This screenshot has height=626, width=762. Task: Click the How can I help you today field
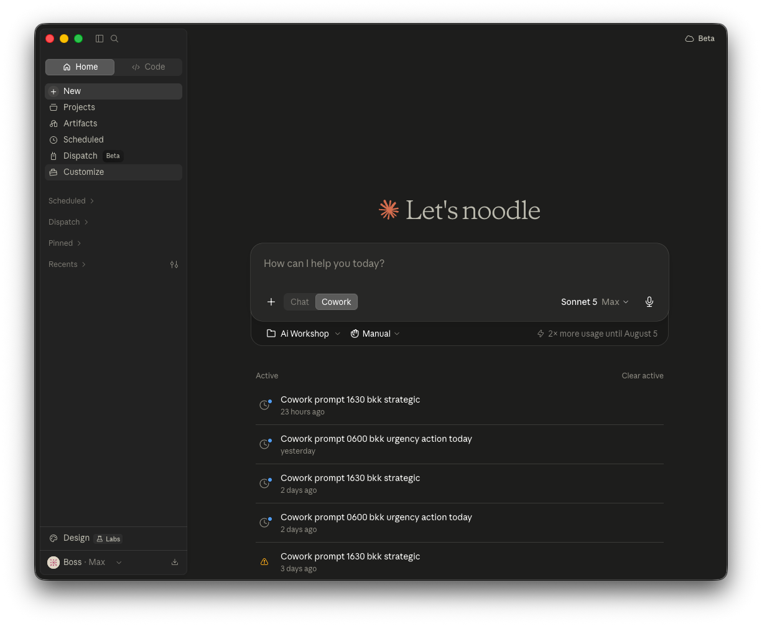coord(459,264)
